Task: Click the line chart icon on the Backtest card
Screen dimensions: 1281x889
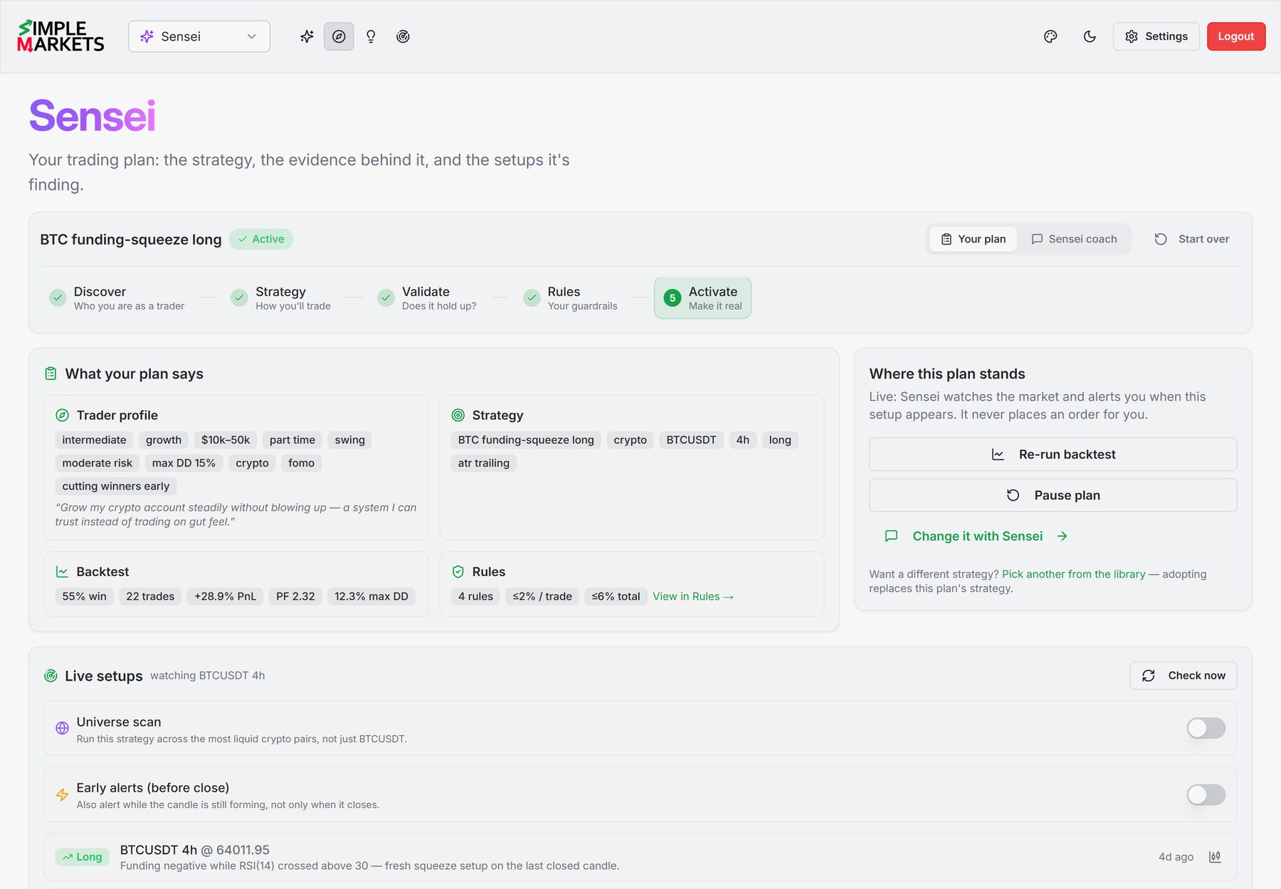Action: pyautogui.click(x=63, y=572)
